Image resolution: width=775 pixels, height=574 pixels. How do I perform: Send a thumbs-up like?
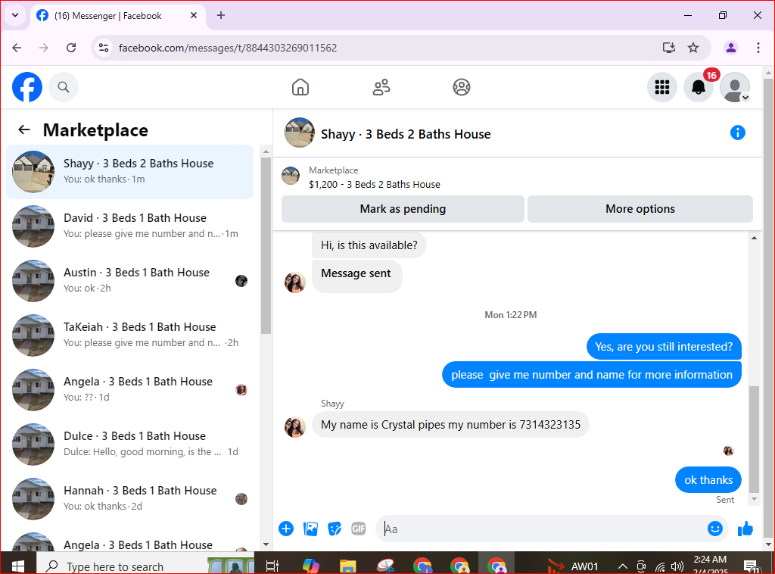pyautogui.click(x=745, y=529)
